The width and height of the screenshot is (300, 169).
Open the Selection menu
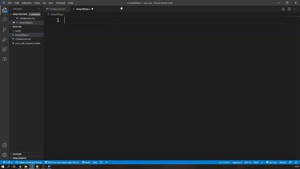(27, 3)
